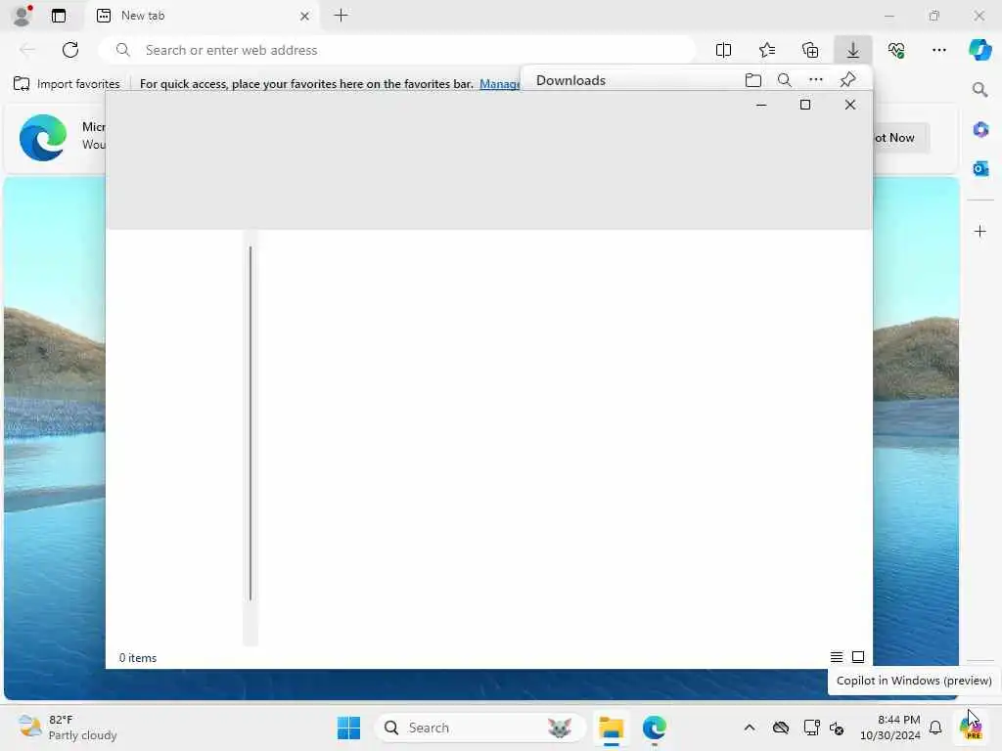Launch Copilot in Windows preview
The image size is (1002, 751).
(x=971, y=728)
